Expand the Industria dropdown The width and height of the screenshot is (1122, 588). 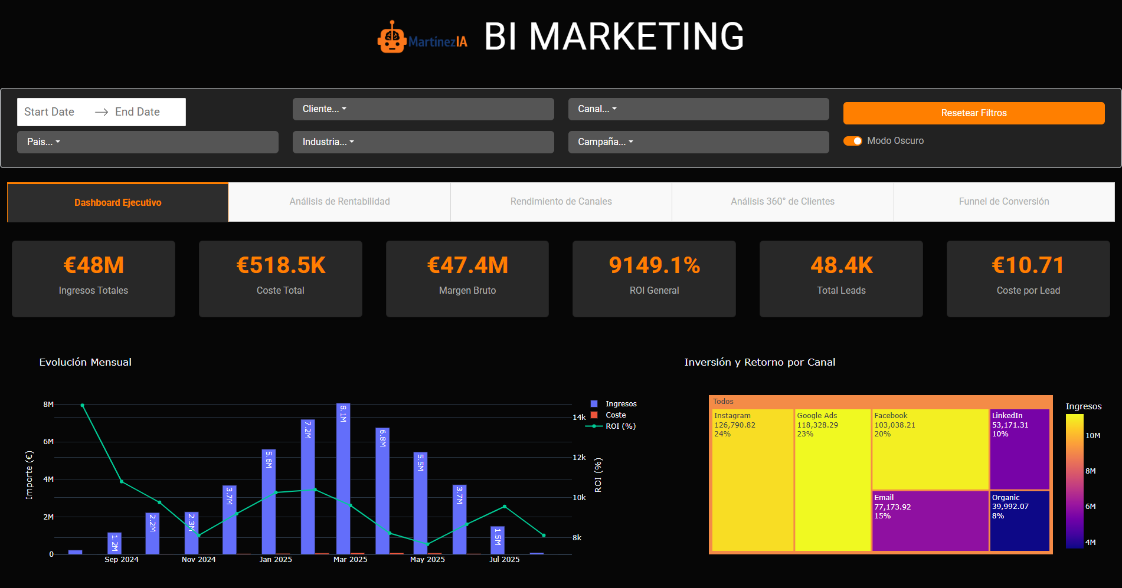click(423, 142)
